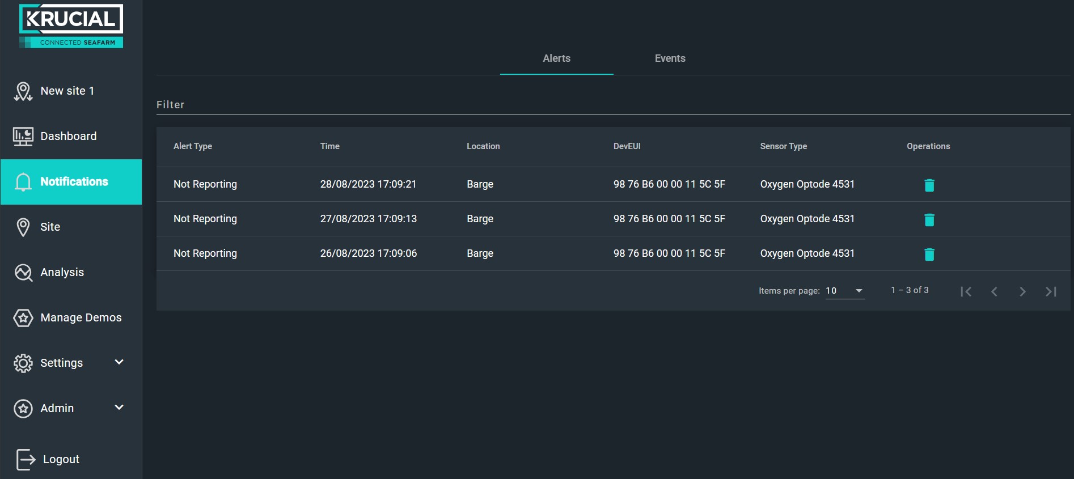Jump to the last page of alerts
Screen dimensions: 1074x479
click(x=1051, y=291)
